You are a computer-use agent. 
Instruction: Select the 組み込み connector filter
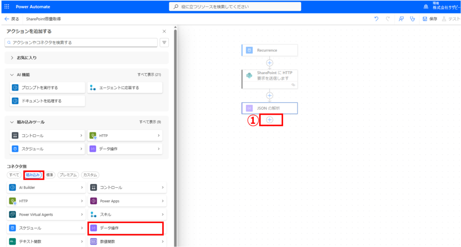(x=32, y=175)
